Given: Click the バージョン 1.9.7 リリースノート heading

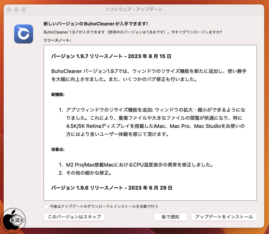Looking at the screenshot, I should (x=111, y=56).
